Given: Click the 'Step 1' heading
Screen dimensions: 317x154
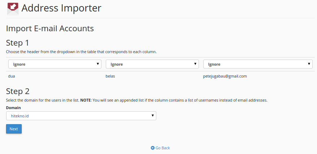Looking at the screenshot, I should click(x=18, y=43).
